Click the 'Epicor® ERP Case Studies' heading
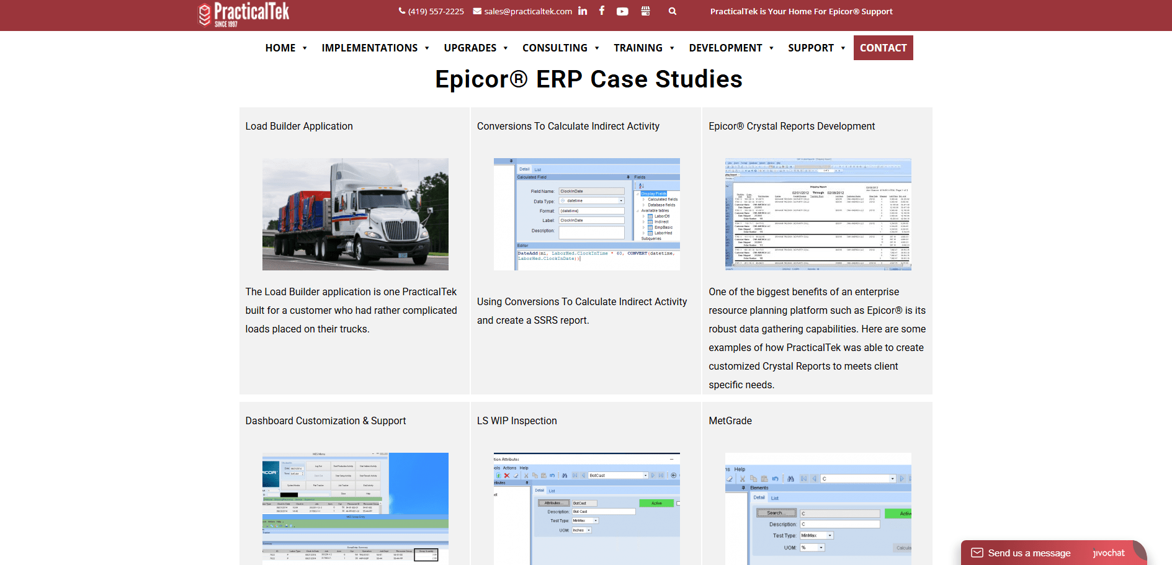Viewport: 1172px width, 565px height. pos(589,79)
